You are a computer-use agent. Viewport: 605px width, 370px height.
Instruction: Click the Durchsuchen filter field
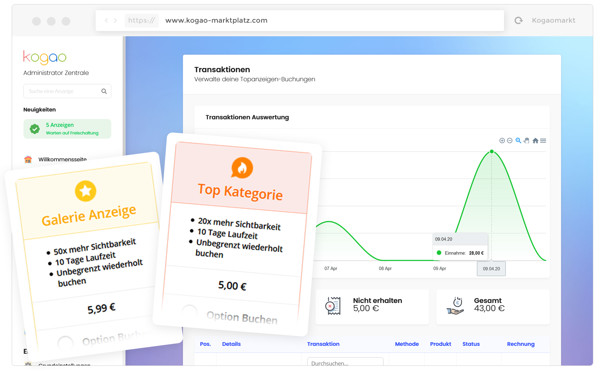click(345, 362)
